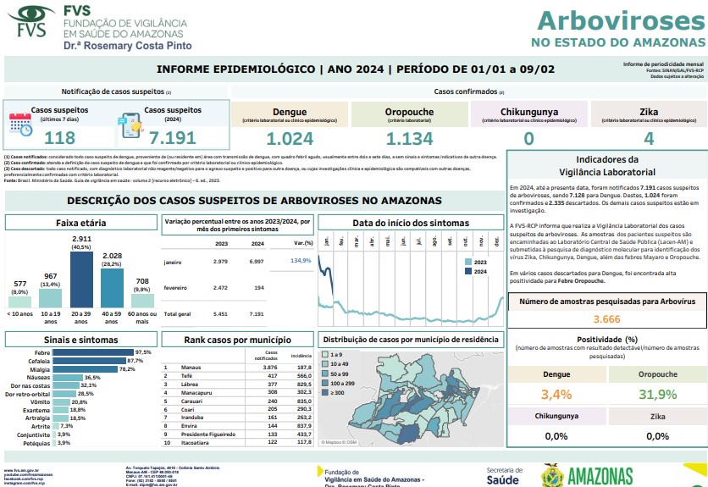
Task: Select the 20 a 39 anos age bar
Action: pyautogui.click(x=81, y=279)
